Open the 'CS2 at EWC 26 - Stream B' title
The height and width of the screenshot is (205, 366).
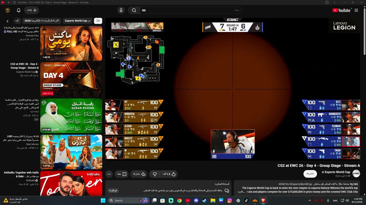coord(25,66)
